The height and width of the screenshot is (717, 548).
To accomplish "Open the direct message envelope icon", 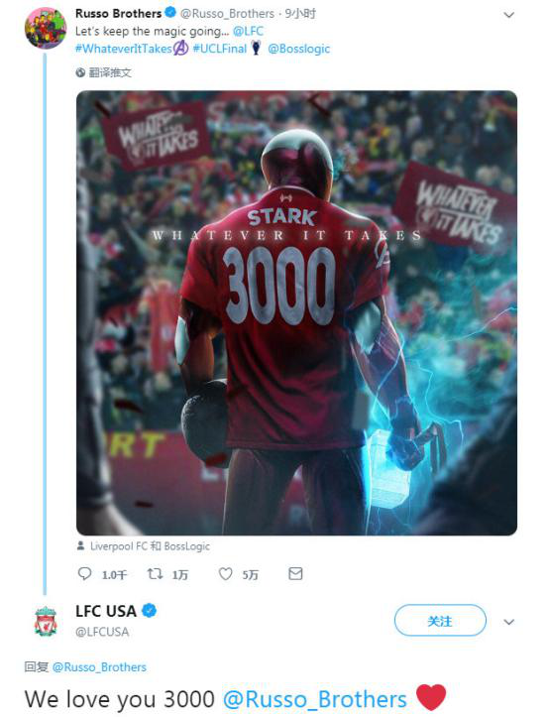I will tap(295, 573).
